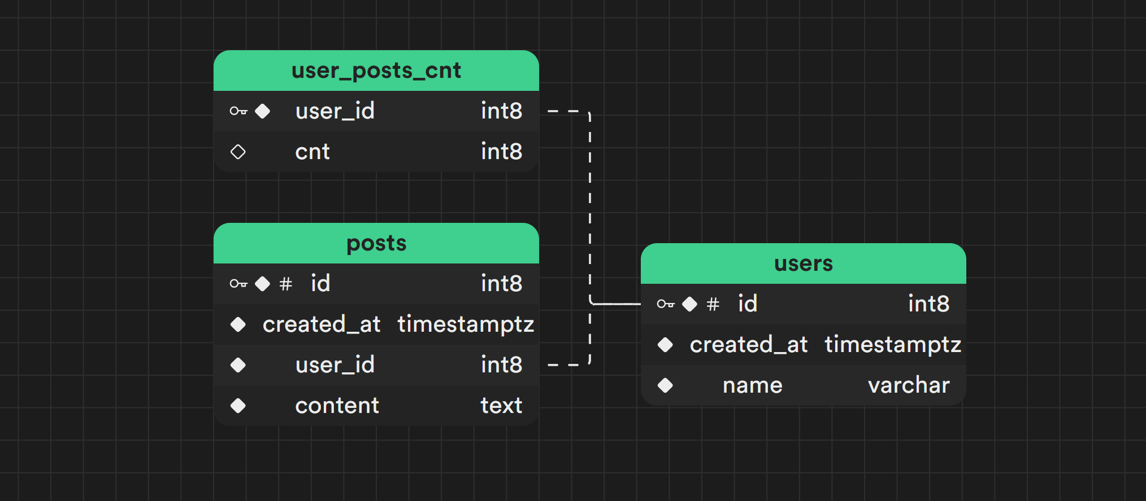Click key icon of user_posts_cnt user_id
Screen dimensions: 1146x501
pos(238,111)
